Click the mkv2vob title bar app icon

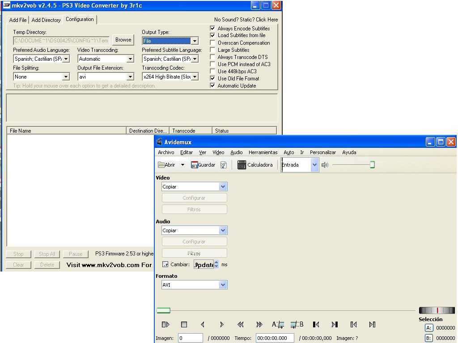6,5
